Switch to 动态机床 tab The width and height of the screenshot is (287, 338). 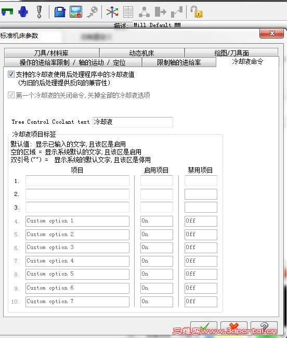[x=141, y=53]
